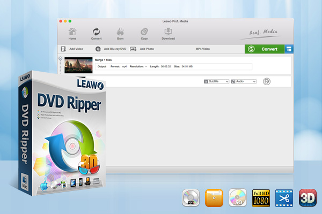This screenshot has height=214, width=322.
Task: Collapse the merged files group
Action: [60, 58]
